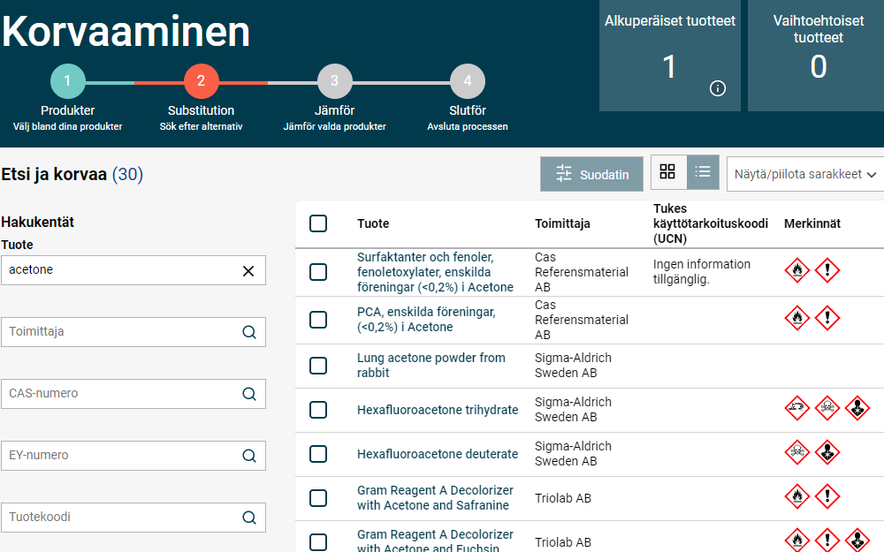
Task: Open Näytä/piilota sarakkeet dropdown
Action: tap(805, 175)
